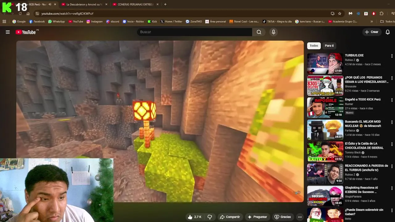Open the Tommy Black channel name
Viewport: 395px width, 222px height.
(353, 153)
